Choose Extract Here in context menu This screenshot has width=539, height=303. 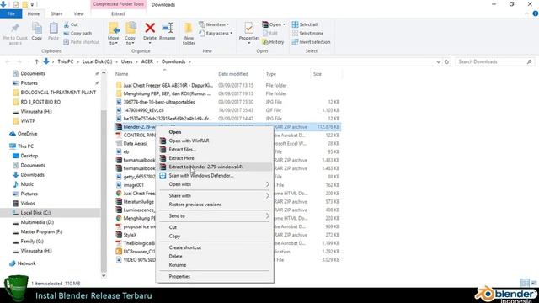[x=215, y=158]
